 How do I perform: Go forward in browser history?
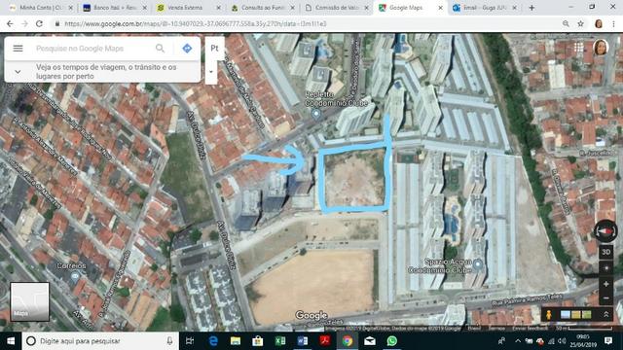[24, 23]
